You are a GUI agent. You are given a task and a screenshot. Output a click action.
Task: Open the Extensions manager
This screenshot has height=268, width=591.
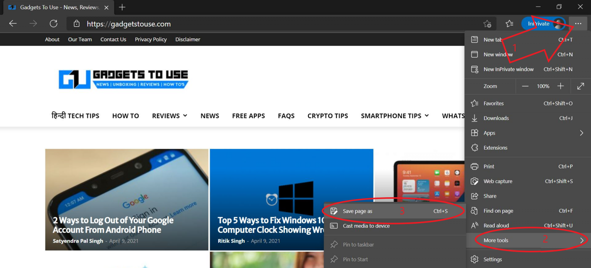pos(496,148)
